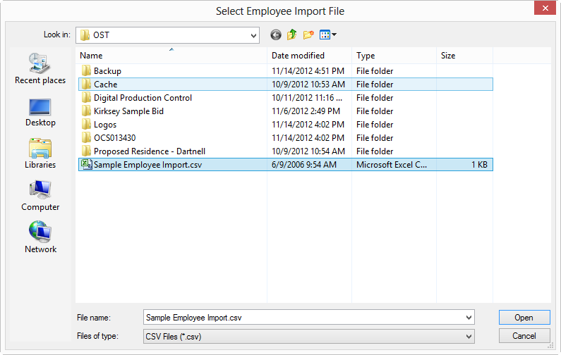The image size is (561, 355).
Task: Jump to Desktop in sidebar
Action: (40, 113)
